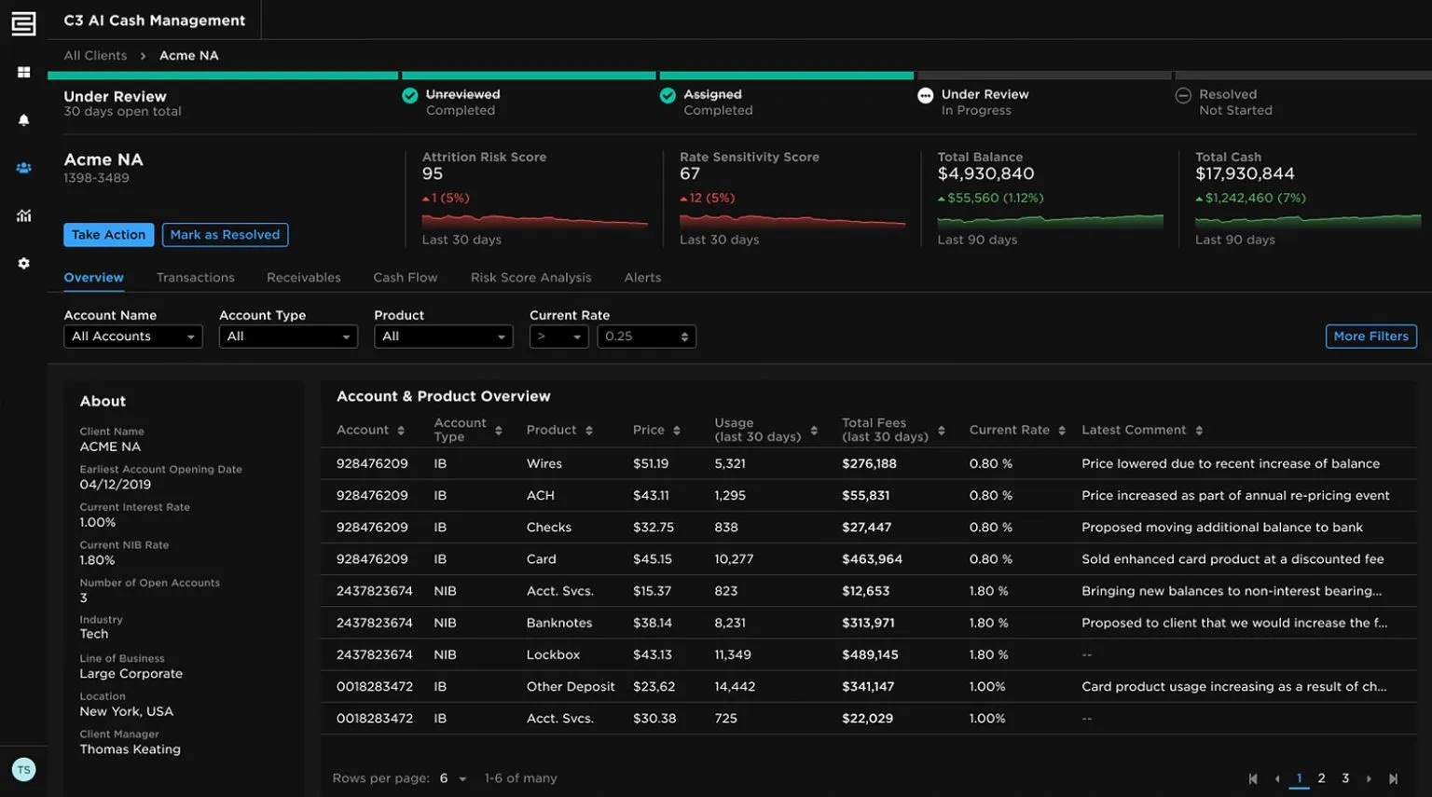
Task: Open the analytics chart icon in sidebar
Action: coord(24,215)
